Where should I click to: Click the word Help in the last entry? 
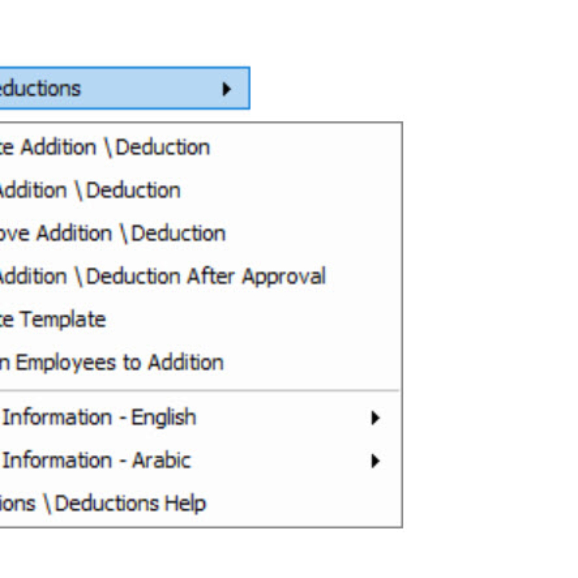[x=185, y=504]
